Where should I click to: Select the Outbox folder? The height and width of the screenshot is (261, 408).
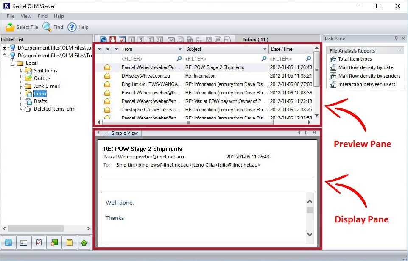[42, 78]
